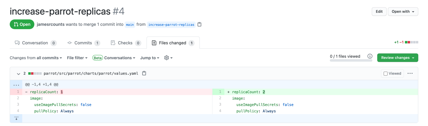Open the Checks tab
The image size is (428, 126).
click(126, 43)
